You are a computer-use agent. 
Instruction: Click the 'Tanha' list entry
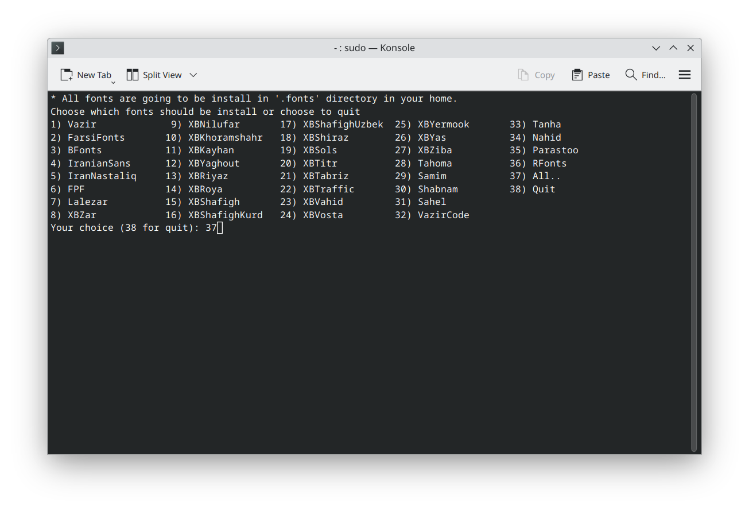pyautogui.click(x=547, y=125)
